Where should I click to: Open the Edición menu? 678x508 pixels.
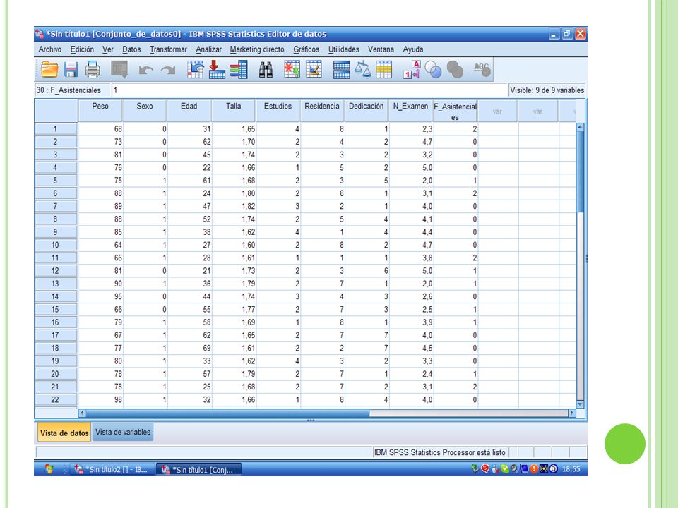click(82, 49)
